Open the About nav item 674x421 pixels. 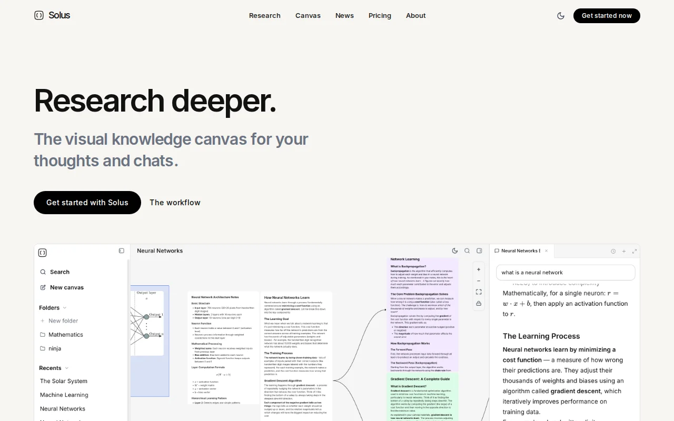click(416, 16)
